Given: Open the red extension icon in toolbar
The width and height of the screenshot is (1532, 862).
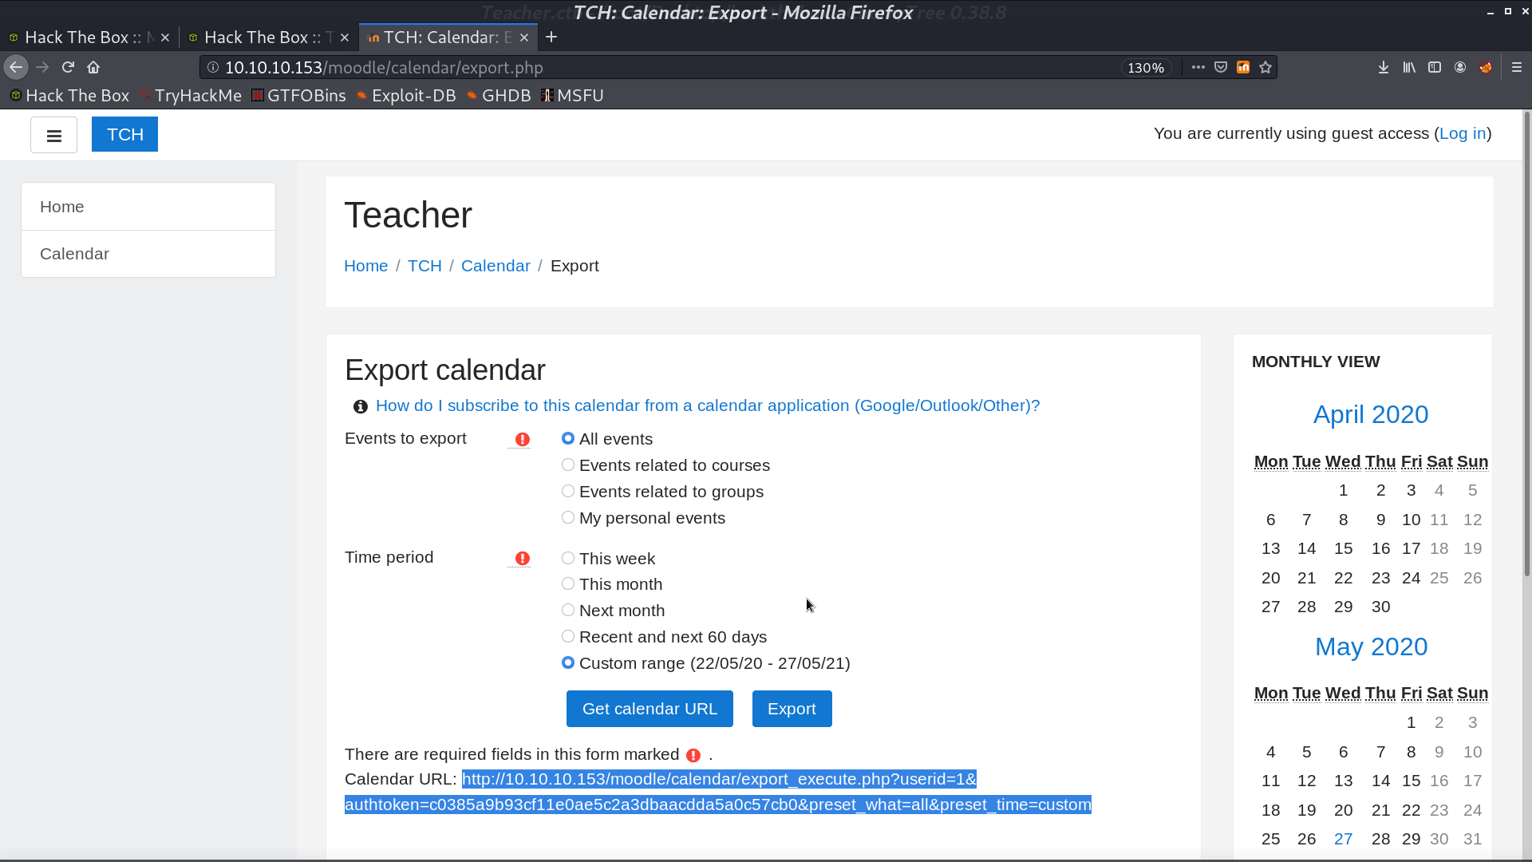Looking at the screenshot, I should pyautogui.click(x=1486, y=67).
